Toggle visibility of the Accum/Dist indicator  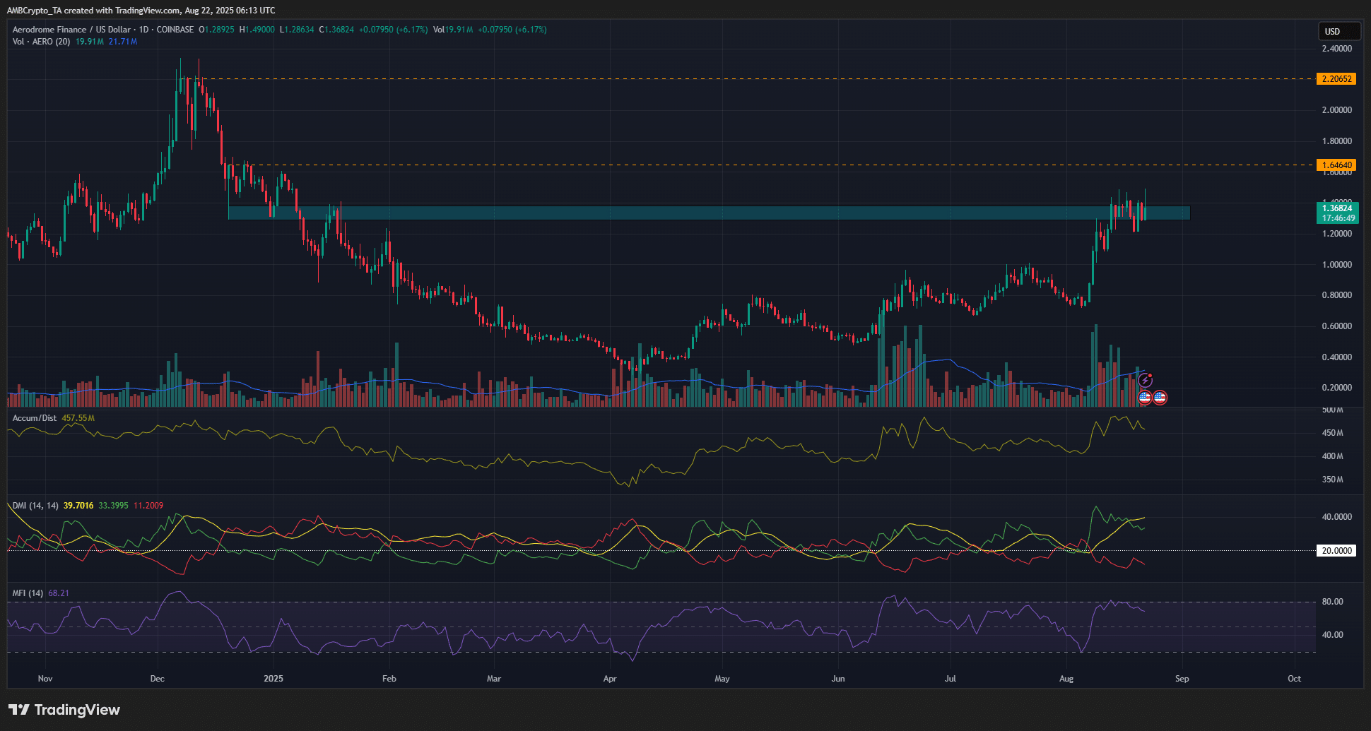pyautogui.click(x=33, y=417)
